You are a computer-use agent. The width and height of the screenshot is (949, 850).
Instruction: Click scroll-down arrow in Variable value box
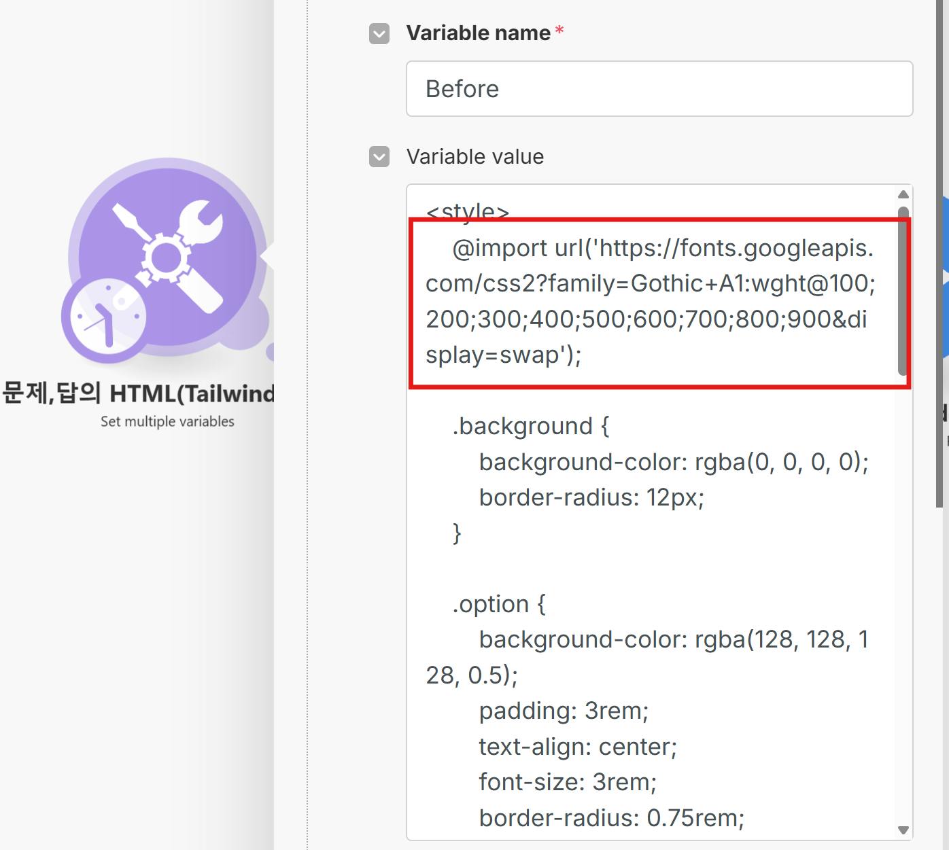903,830
